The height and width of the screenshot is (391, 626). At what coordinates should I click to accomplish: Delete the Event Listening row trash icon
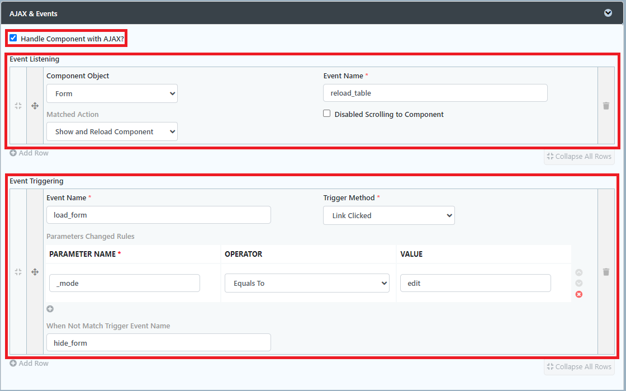(x=606, y=106)
